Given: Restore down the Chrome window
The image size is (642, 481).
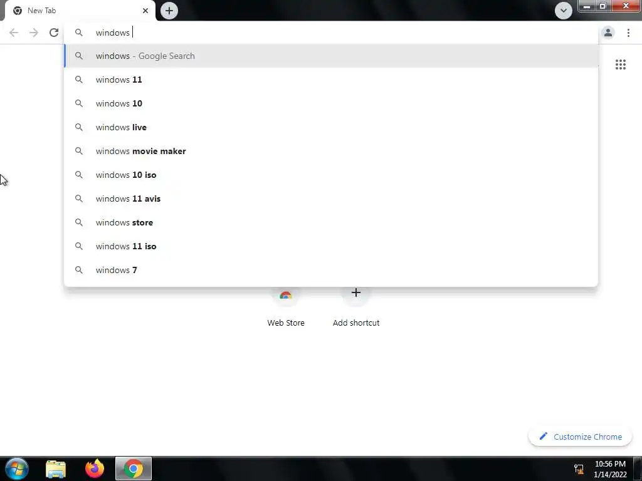Looking at the screenshot, I should pyautogui.click(x=603, y=6).
